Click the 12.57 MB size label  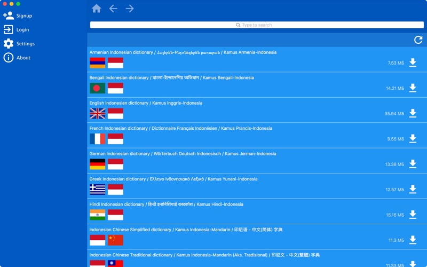click(395, 190)
